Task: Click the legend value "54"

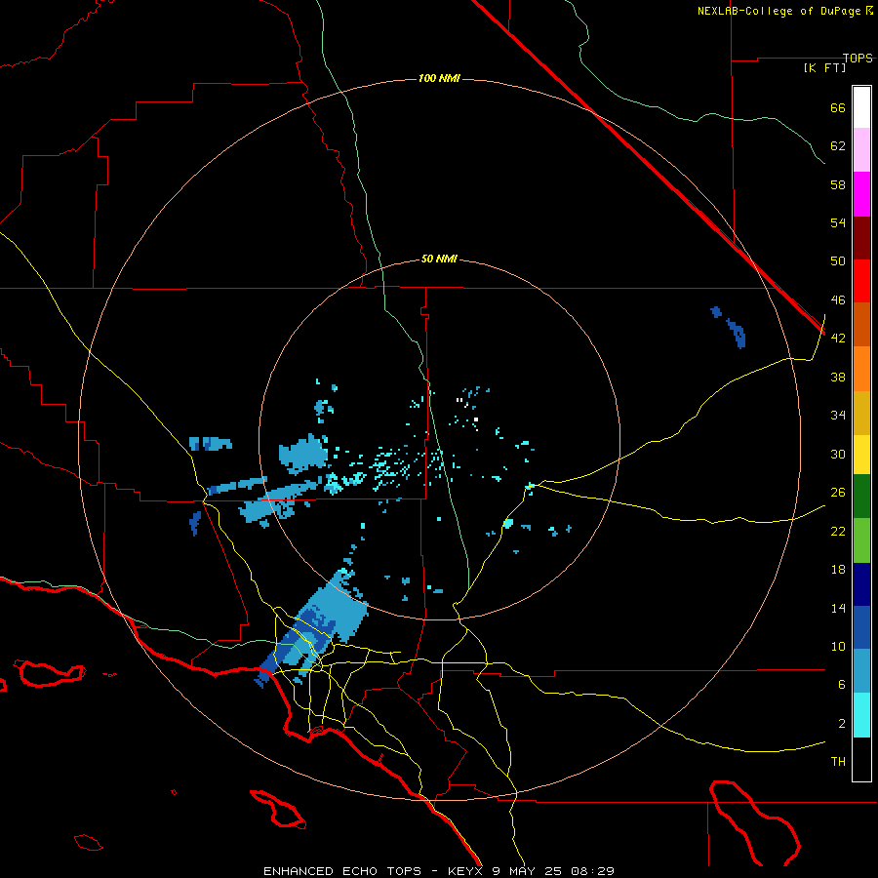Action: (838, 222)
